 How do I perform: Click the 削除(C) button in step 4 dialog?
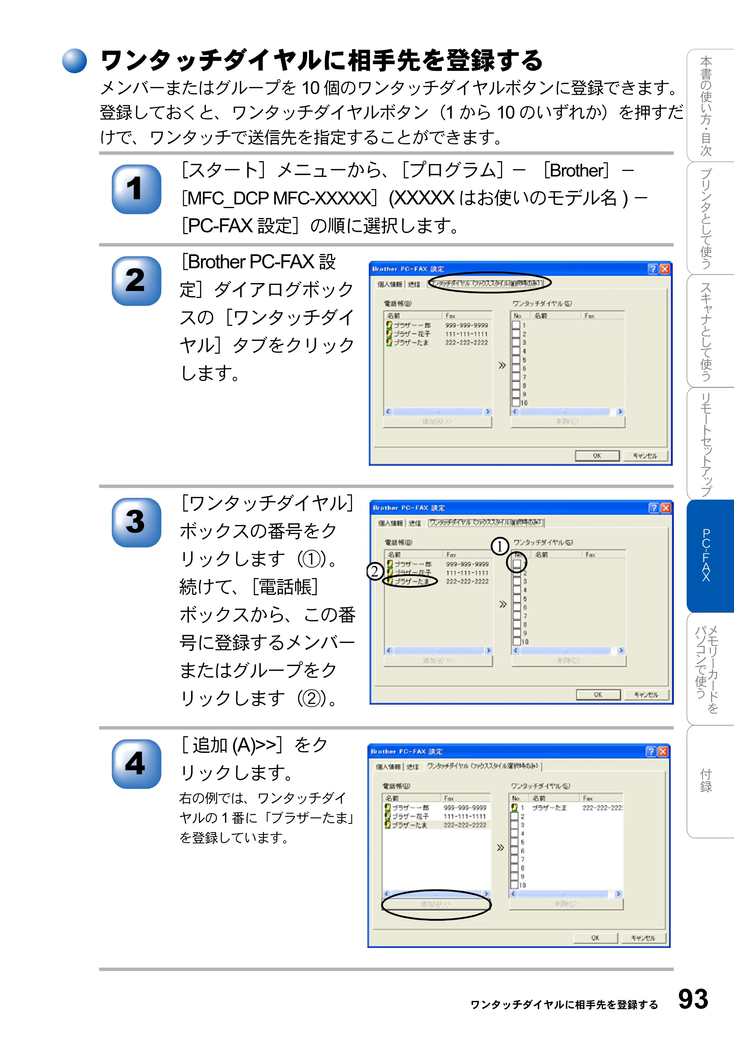click(566, 904)
